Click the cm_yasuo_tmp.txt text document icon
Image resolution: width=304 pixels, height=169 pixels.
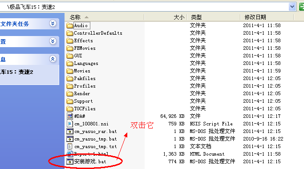(69, 146)
